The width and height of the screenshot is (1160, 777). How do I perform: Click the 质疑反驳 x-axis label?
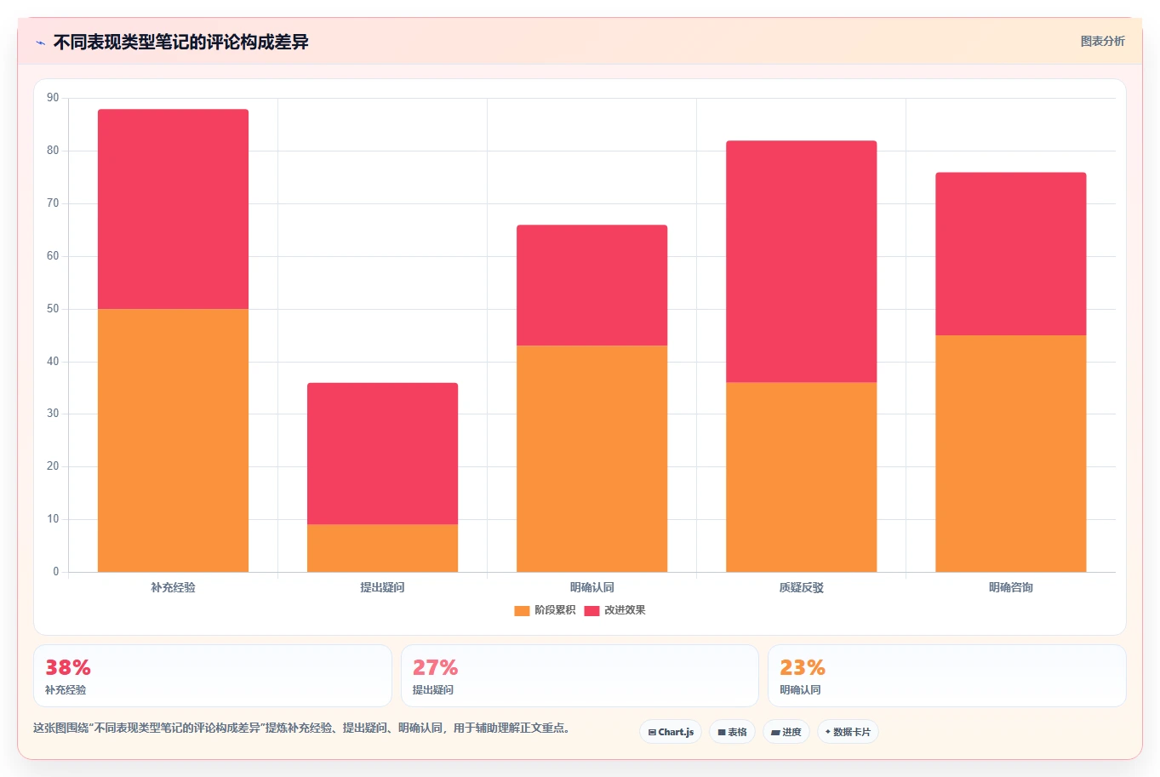coord(801,587)
